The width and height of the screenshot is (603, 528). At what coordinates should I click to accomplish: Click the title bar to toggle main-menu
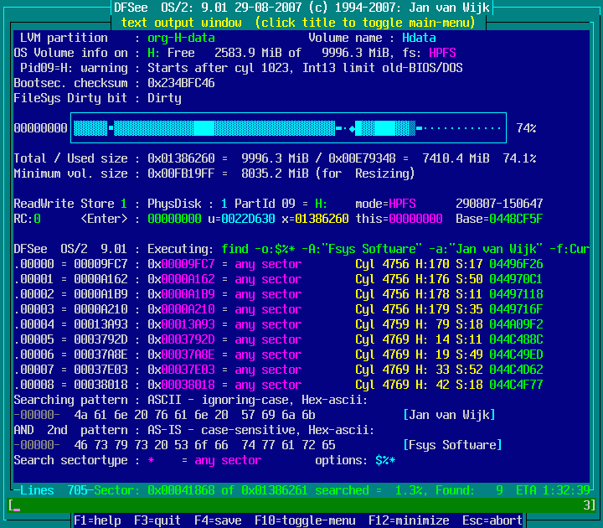(x=298, y=23)
